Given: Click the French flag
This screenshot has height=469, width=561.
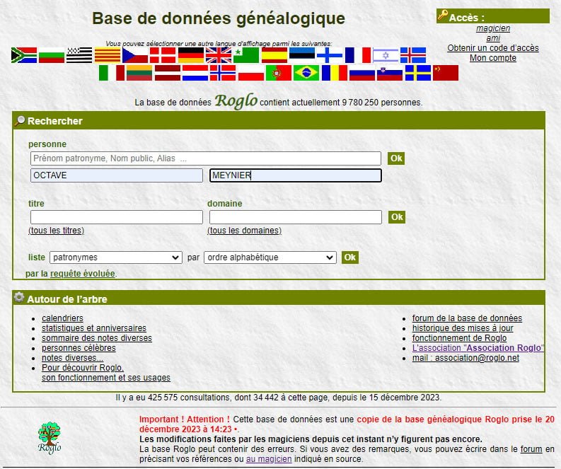Looking at the screenshot, I should coord(358,55).
